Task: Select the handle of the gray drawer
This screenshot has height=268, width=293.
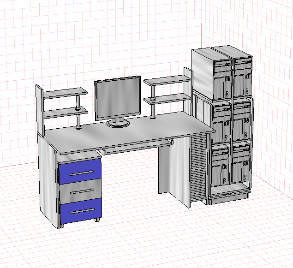Action: (82, 191)
